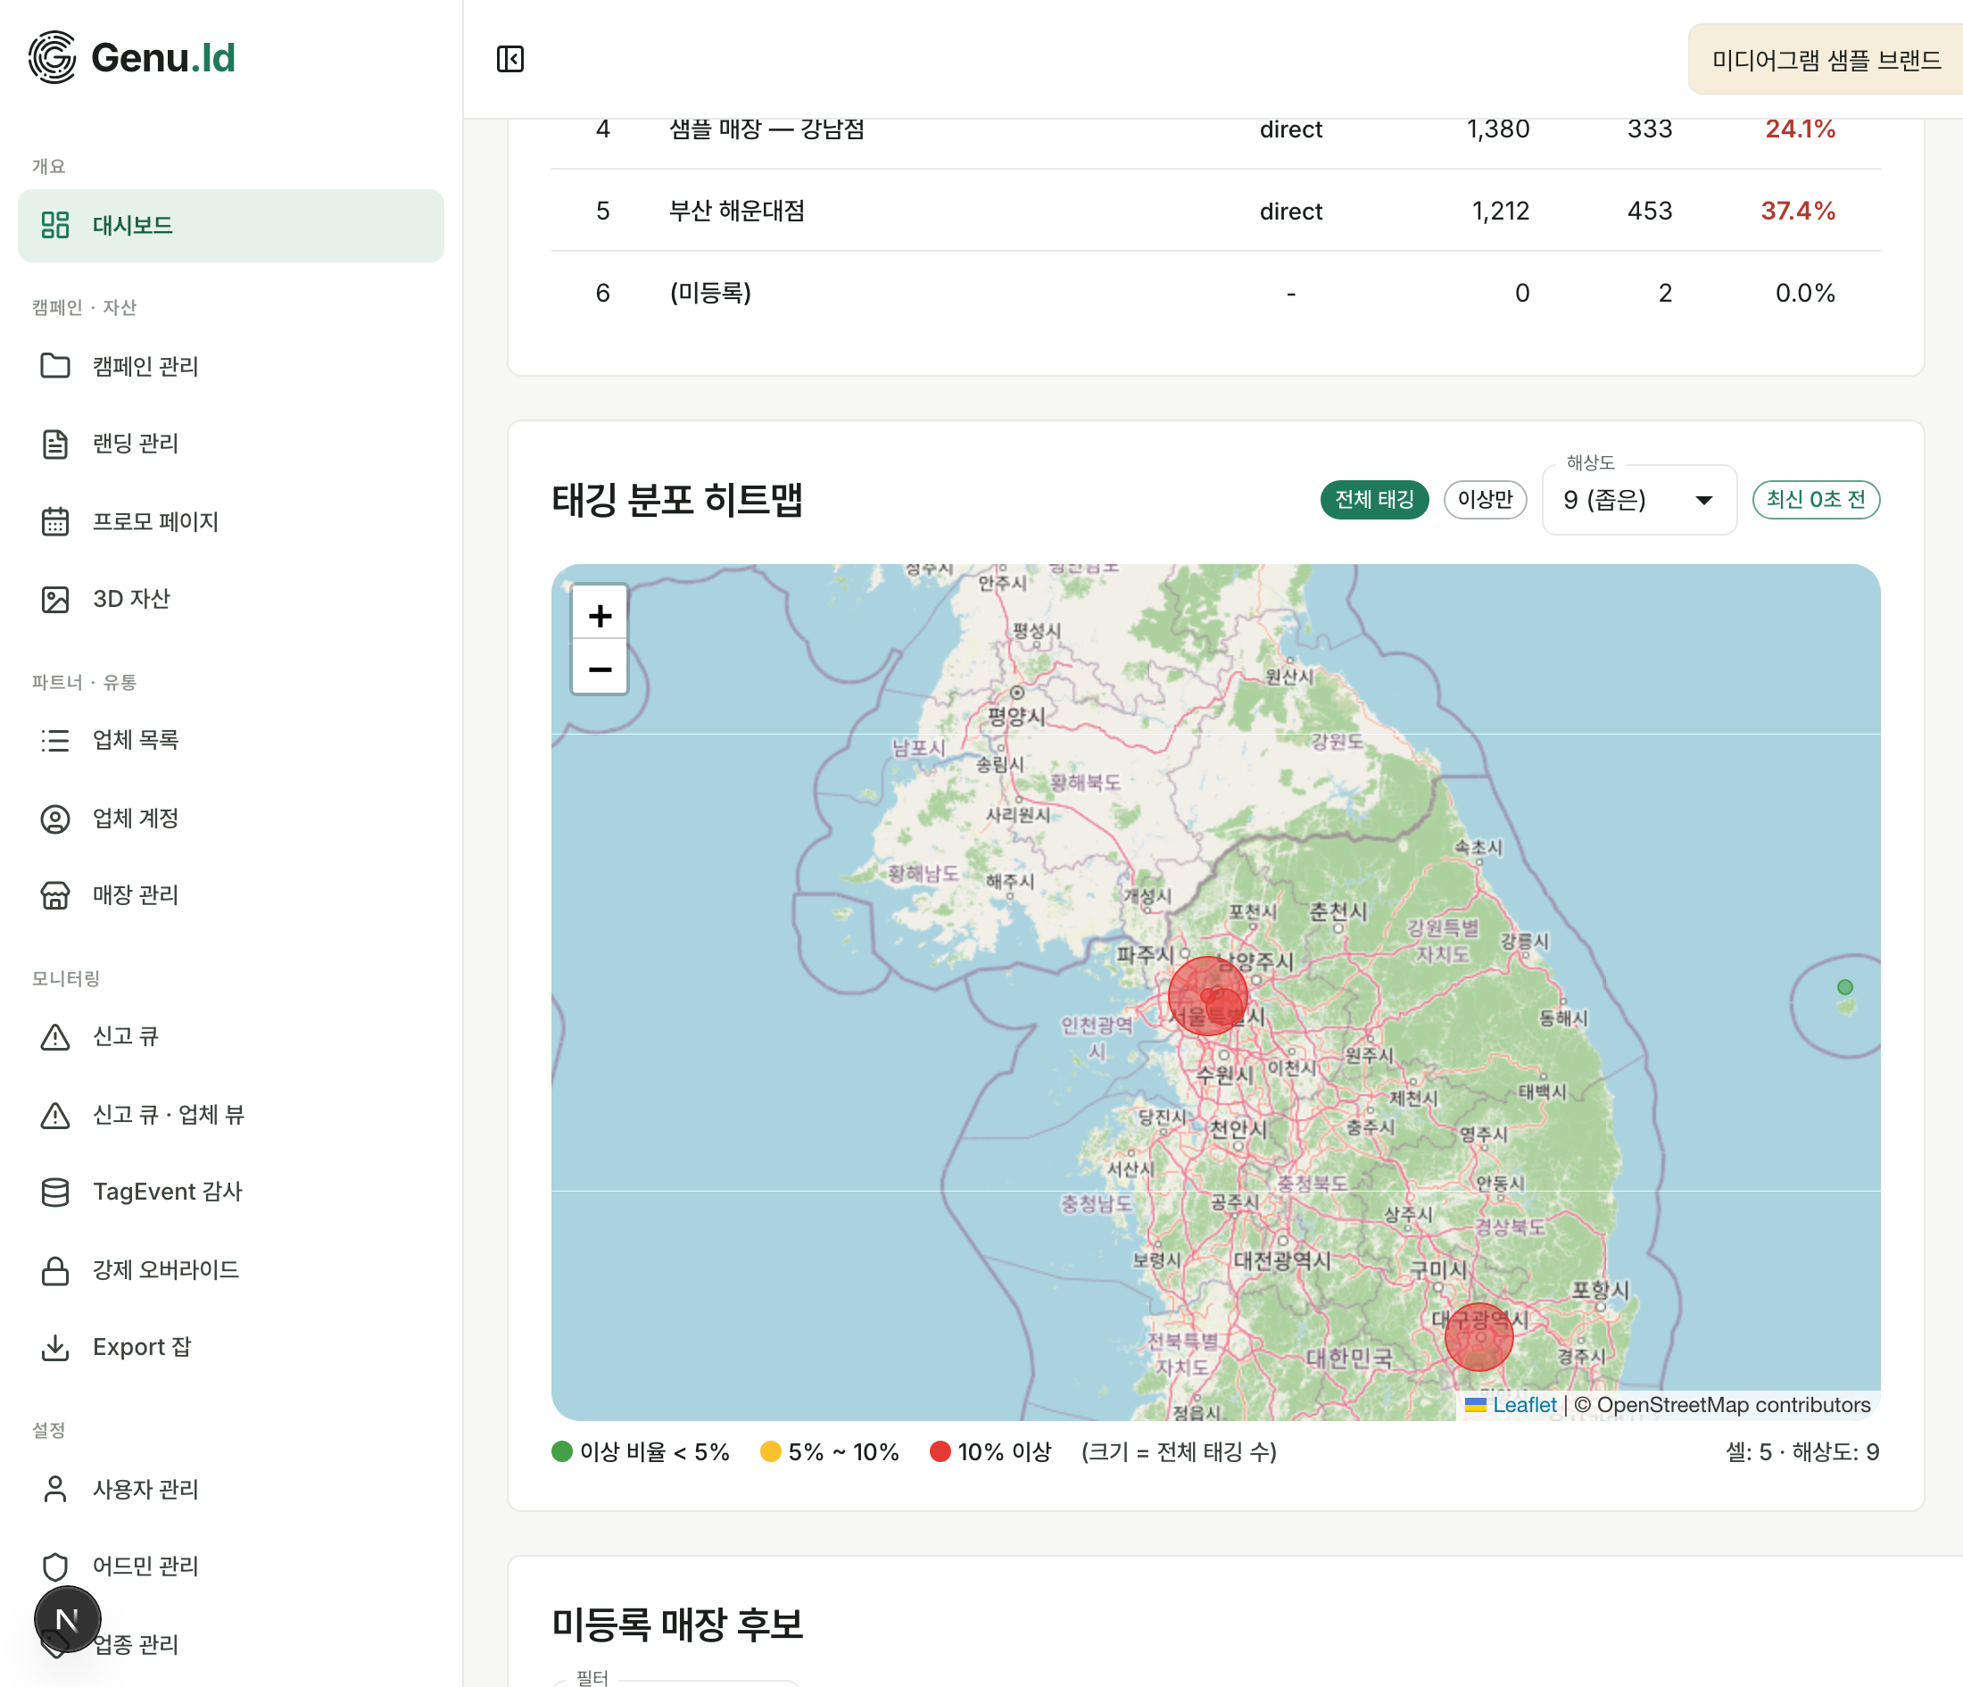The height and width of the screenshot is (1687, 1963).
Task: Click the 3D 자산 image icon
Action: pyautogui.click(x=55, y=599)
